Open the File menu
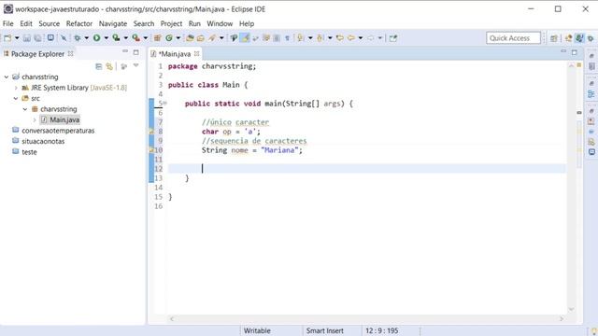 (x=7, y=23)
